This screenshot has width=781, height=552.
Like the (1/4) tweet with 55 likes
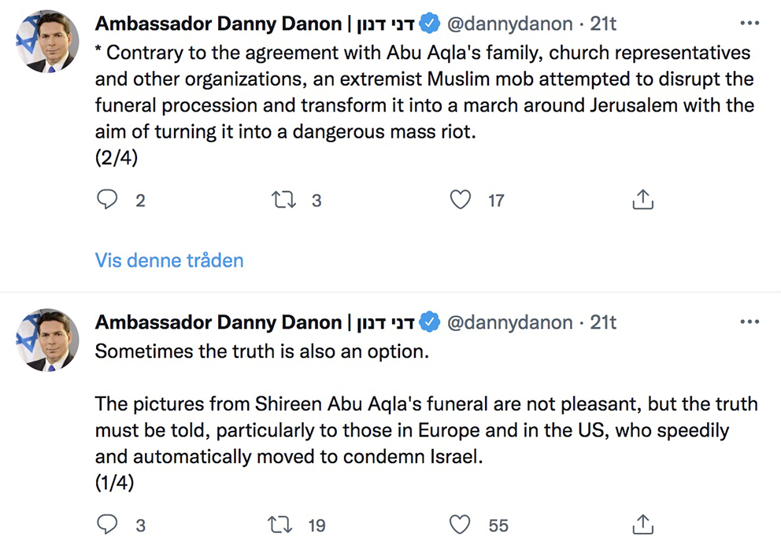click(x=461, y=524)
